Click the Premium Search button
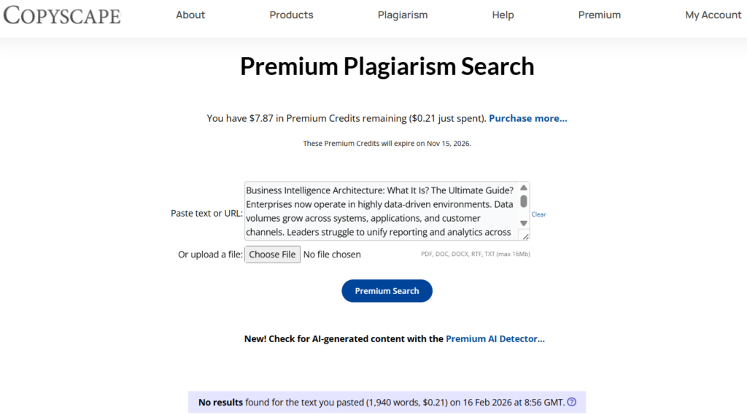Viewport: 747px width, 415px height. coord(387,291)
